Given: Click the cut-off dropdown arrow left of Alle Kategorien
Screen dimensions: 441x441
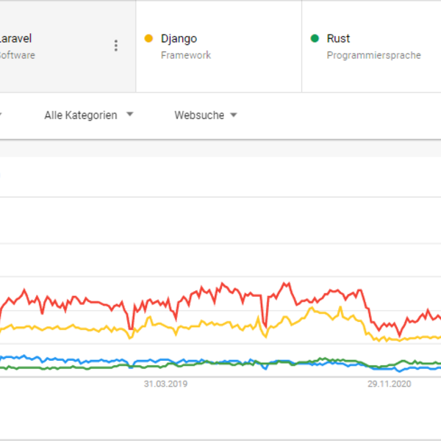Looking at the screenshot, I should pyautogui.click(x=1, y=115).
